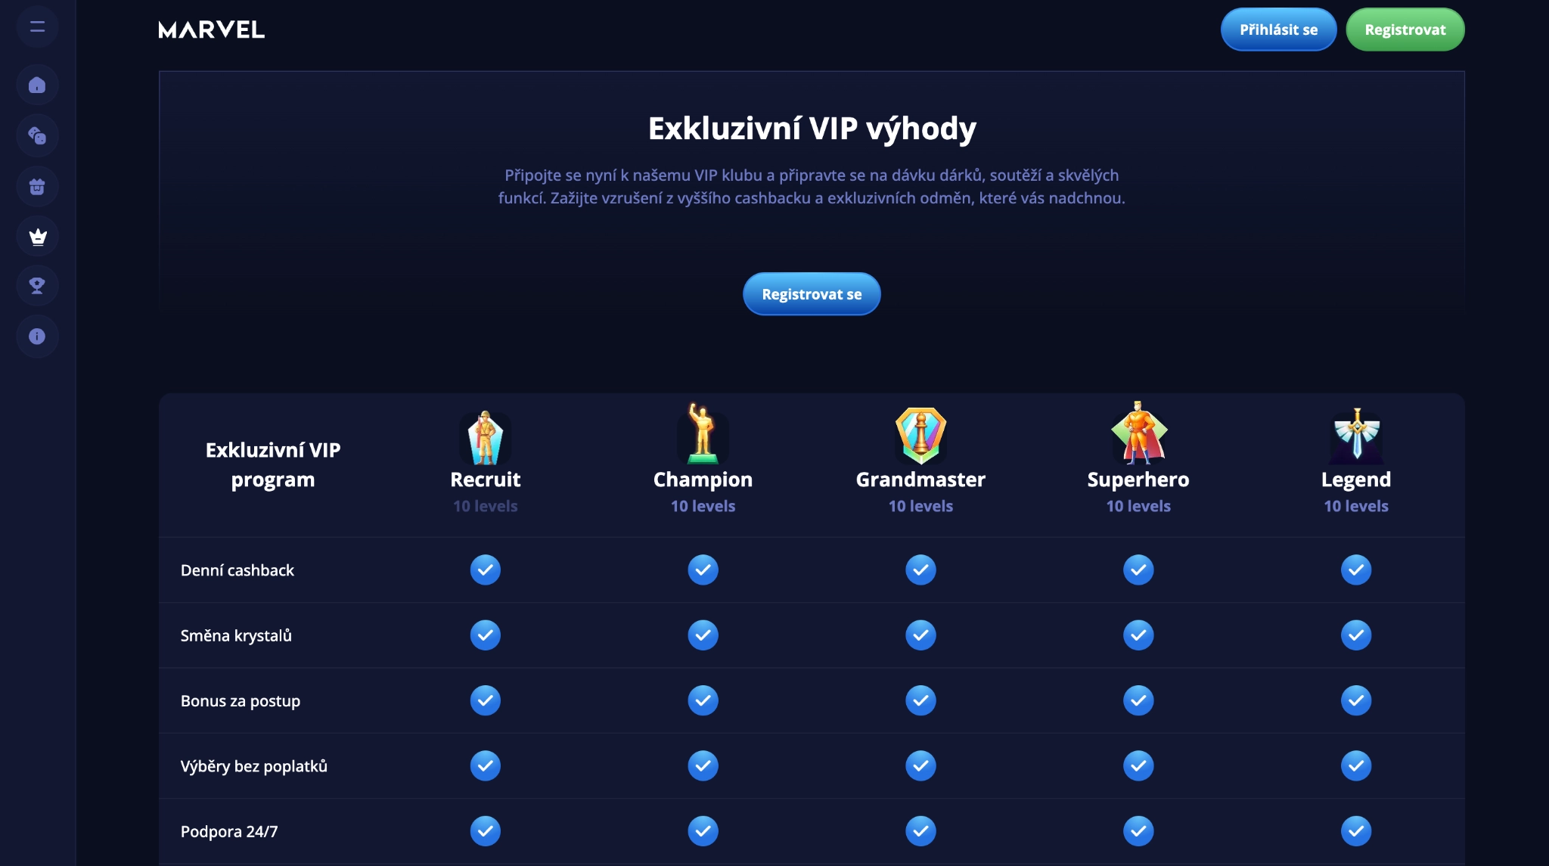Click Přihlásit se login button
Viewport: 1549px width, 866px height.
pyautogui.click(x=1279, y=29)
